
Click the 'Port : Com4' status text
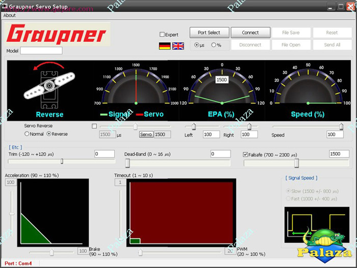18,263
